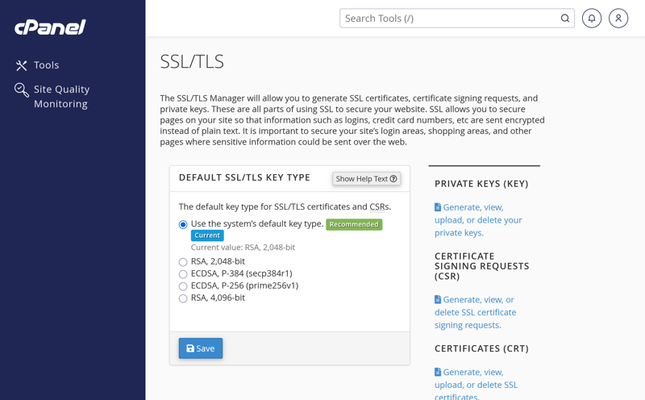The image size is (645, 400).
Task: Select RSA, 4,096-bit radio option
Action: (x=183, y=298)
